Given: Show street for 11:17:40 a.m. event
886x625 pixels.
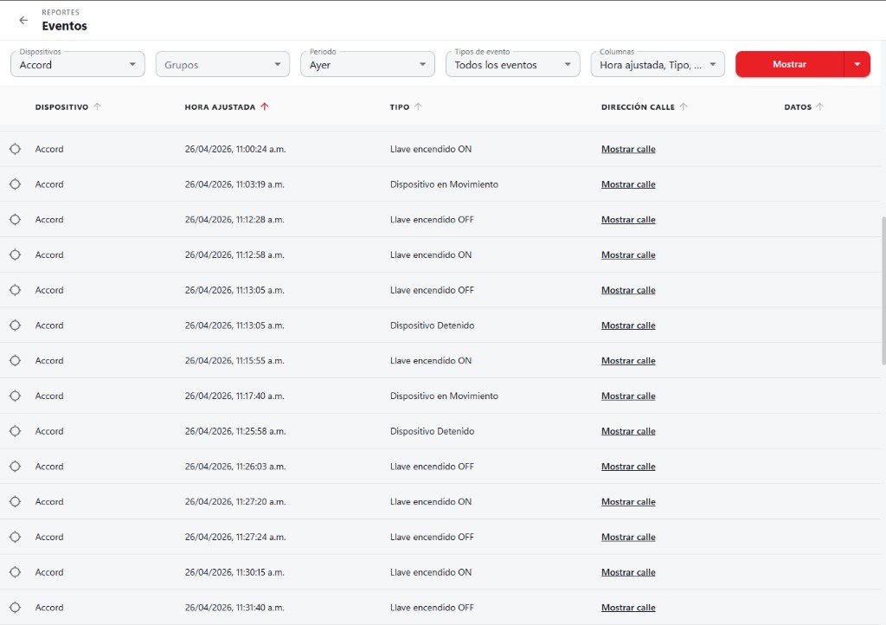Looking at the screenshot, I should point(628,396).
